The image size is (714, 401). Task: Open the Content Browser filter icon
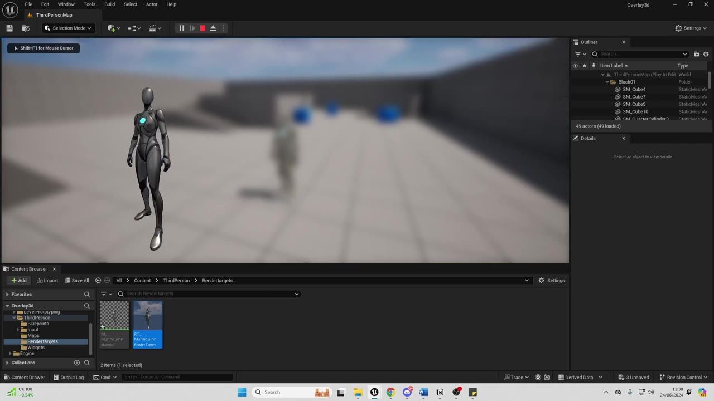pyautogui.click(x=106, y=294)
